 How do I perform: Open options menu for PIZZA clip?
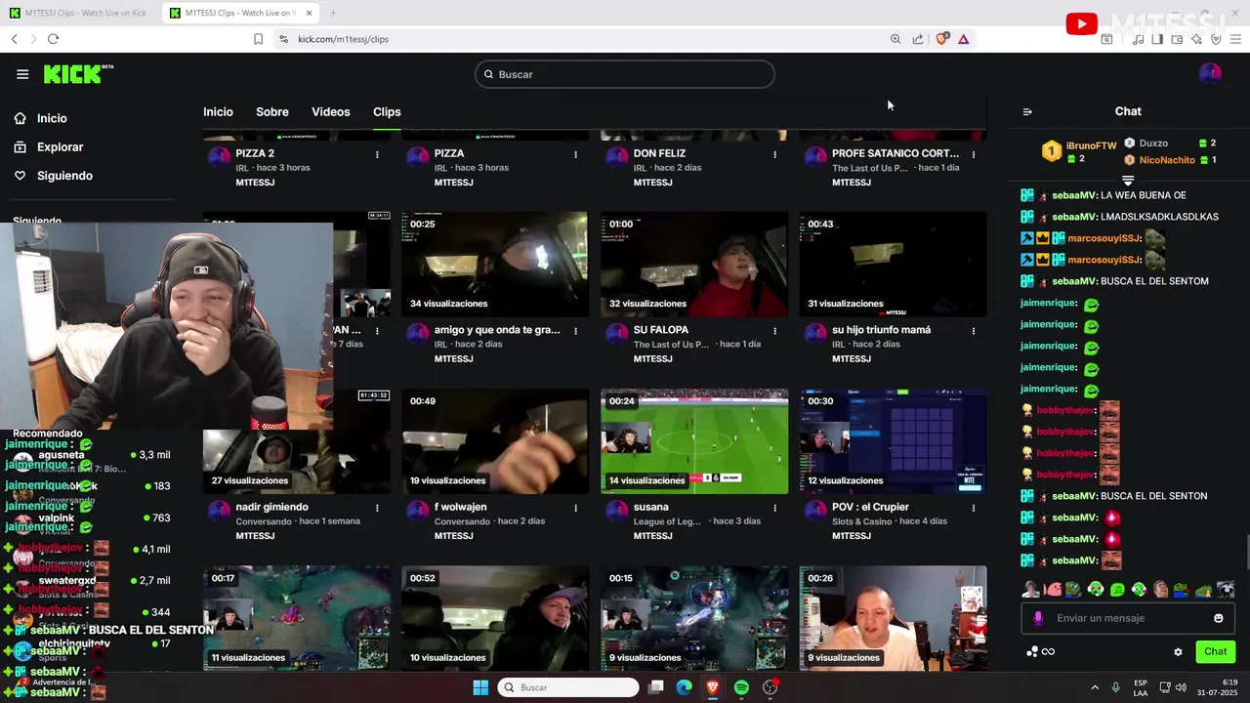575,154
